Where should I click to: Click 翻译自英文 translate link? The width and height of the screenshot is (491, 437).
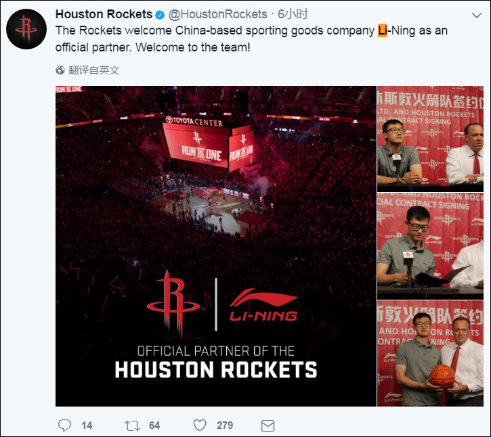tap(94, 70)
